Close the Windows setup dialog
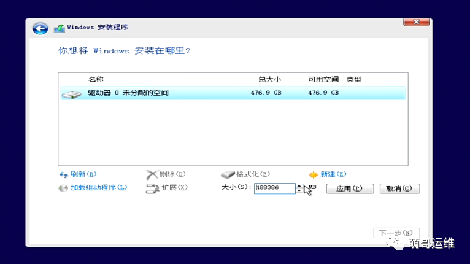The image size is (470, 264). 416,22
